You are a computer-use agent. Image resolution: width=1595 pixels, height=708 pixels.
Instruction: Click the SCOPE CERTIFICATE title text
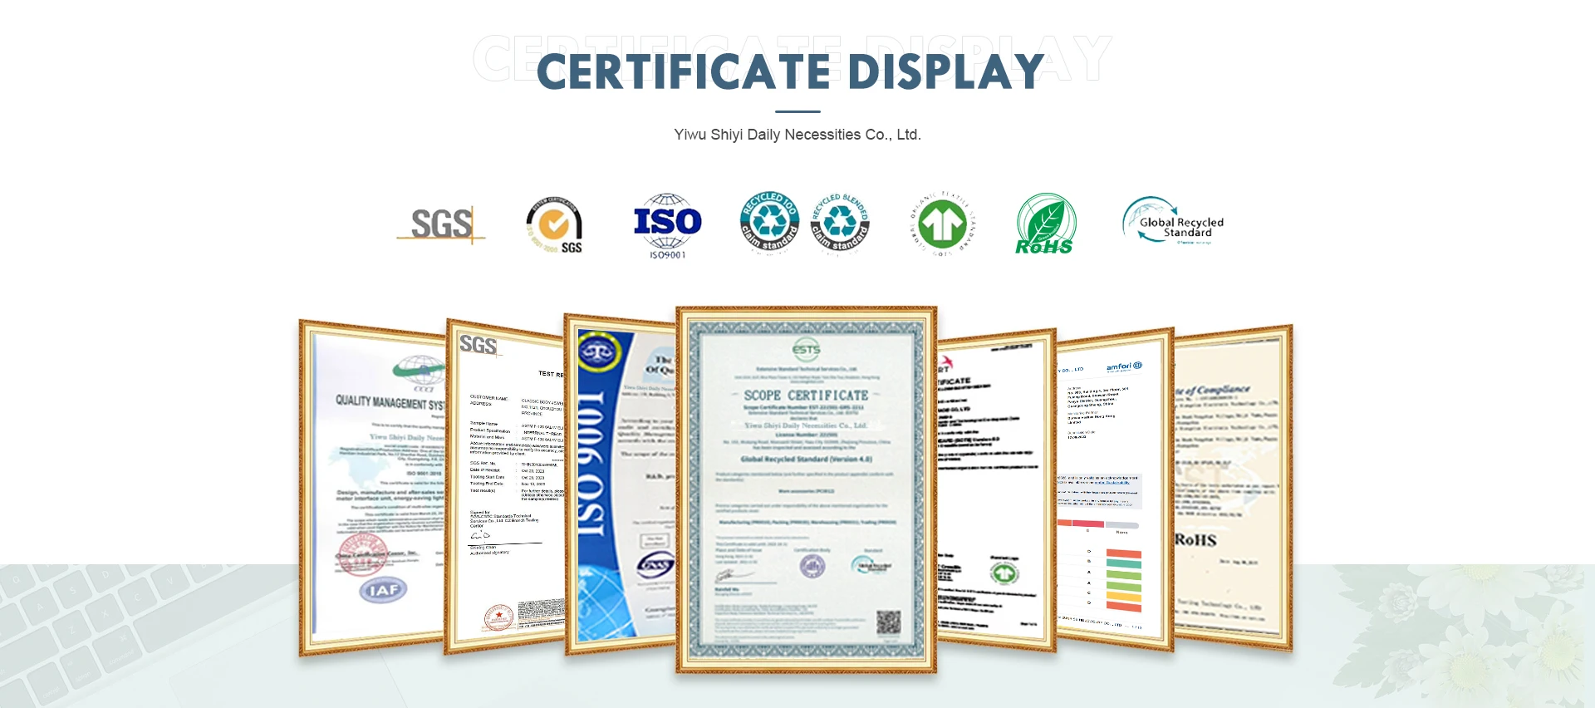coord(806,396)
